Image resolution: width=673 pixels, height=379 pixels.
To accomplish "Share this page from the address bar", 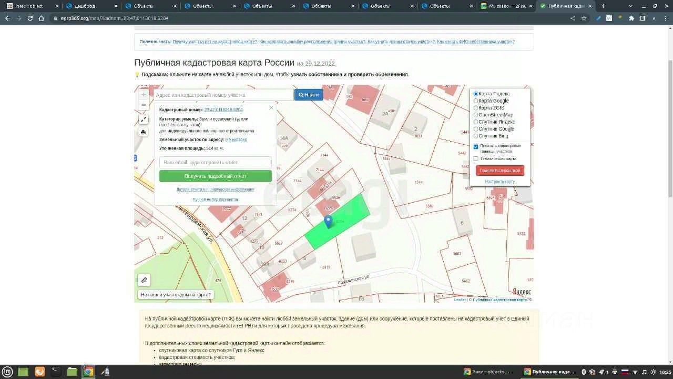I will [x=573, y=18].
